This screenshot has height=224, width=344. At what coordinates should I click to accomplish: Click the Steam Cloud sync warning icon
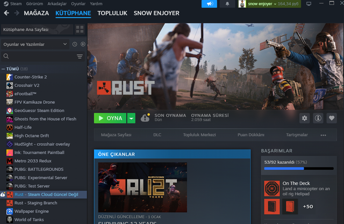[x=145, y=118]
